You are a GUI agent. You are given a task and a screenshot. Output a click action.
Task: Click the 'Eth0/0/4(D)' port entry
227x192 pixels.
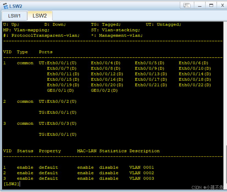(105, 63)
